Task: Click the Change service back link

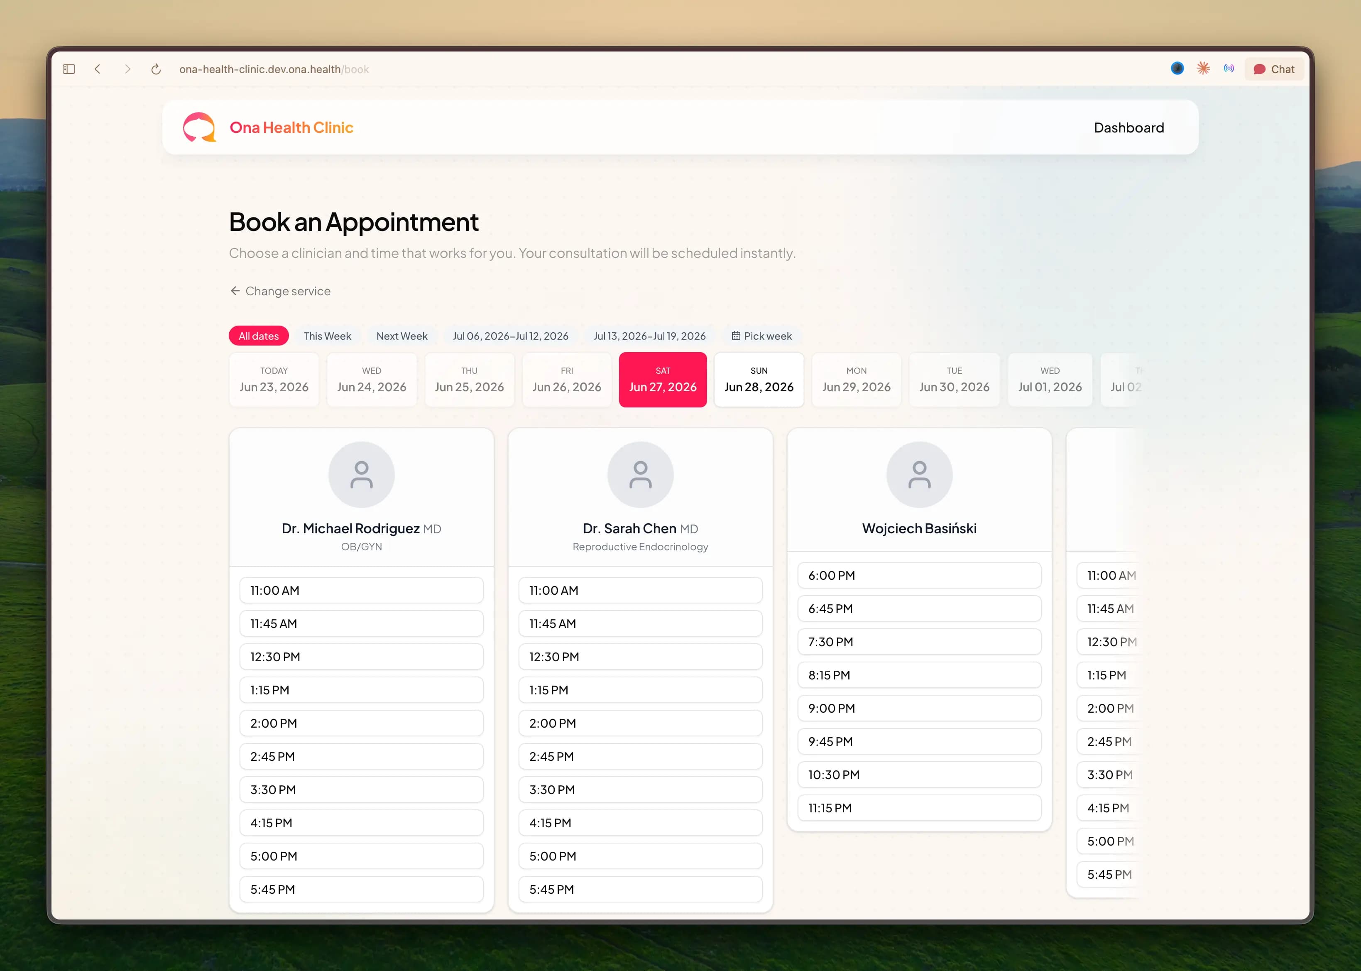Action: 280,291
